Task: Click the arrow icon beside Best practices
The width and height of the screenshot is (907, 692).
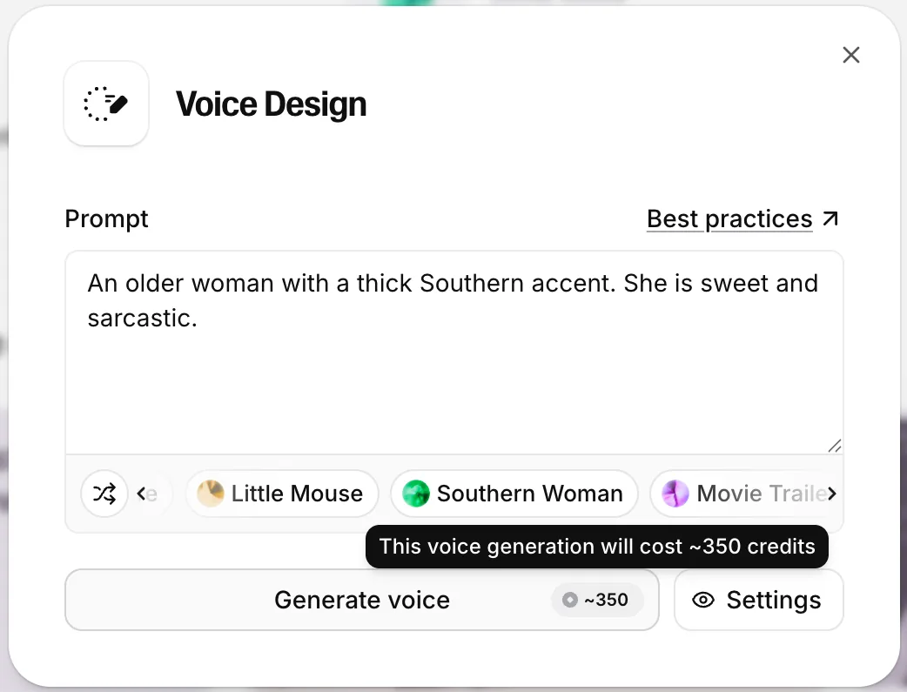Action: click(830, 218)
